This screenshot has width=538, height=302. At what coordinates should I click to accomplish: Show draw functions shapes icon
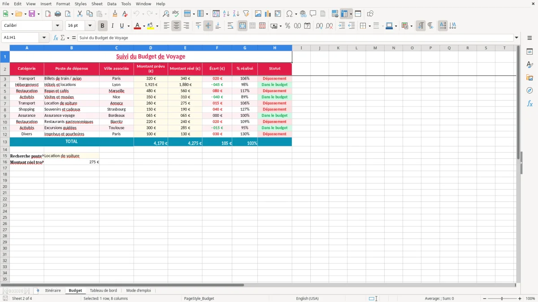(370, 14)
